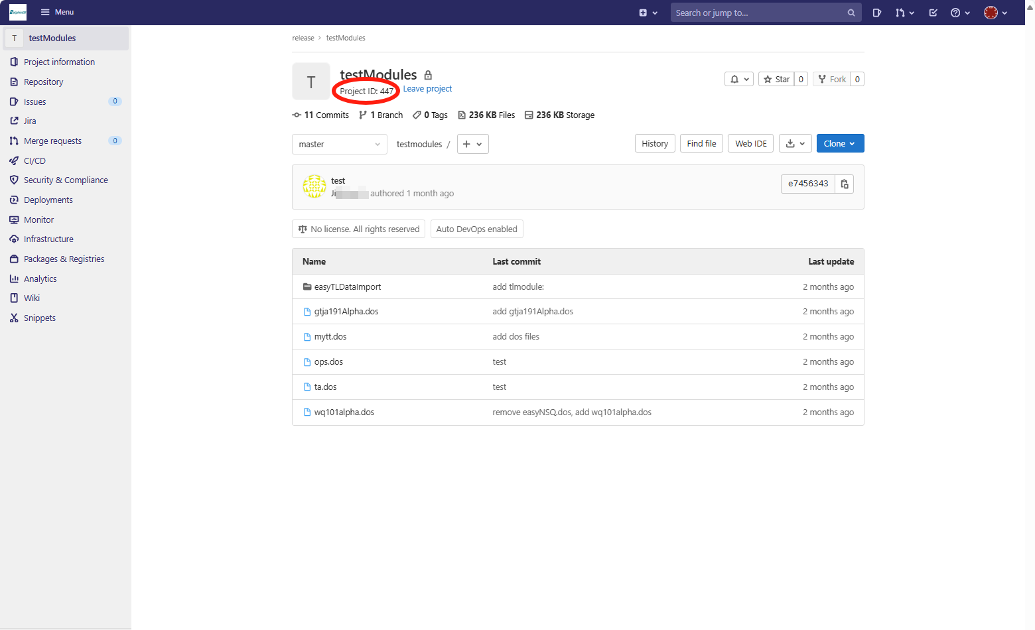
Task: Open Snippets in the sidebar
Action: (x=40, y=318)
